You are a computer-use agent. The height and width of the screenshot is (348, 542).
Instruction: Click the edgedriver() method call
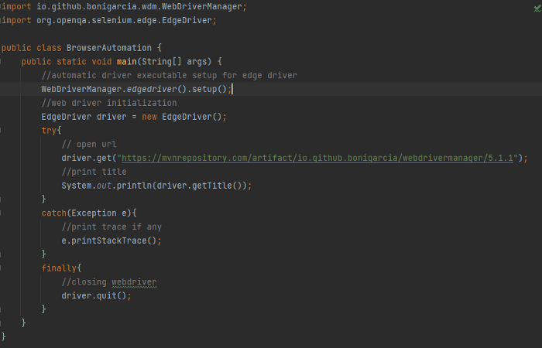[156, 89]
